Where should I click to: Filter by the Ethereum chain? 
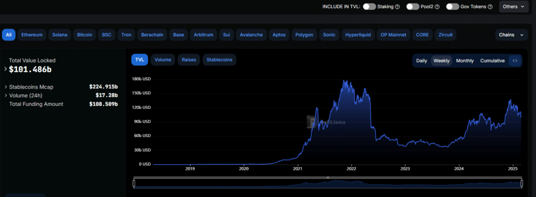pyautogui.click(x=32, y=35)
